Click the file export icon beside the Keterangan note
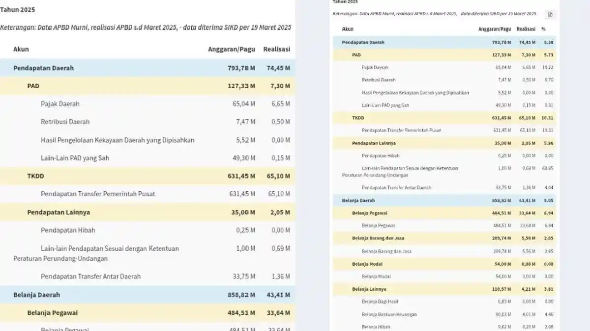The width and height of the screenshot is (590, 331). [x=550, y=14]
